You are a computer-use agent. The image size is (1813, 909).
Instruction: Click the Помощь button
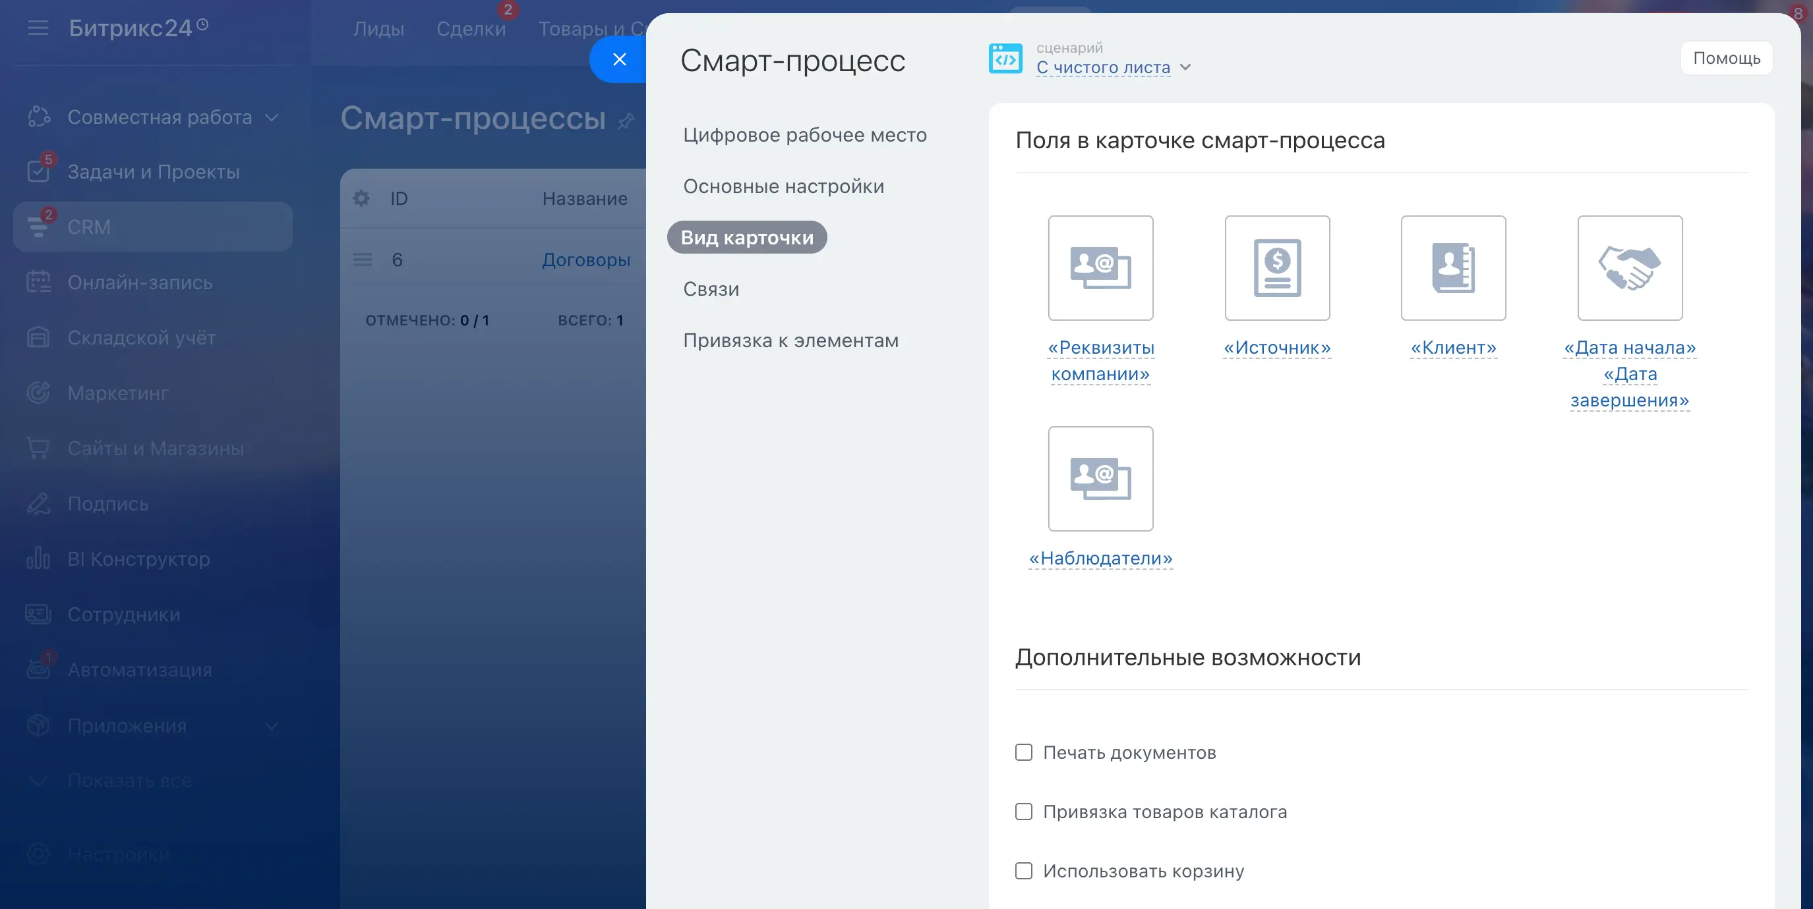1726,59
